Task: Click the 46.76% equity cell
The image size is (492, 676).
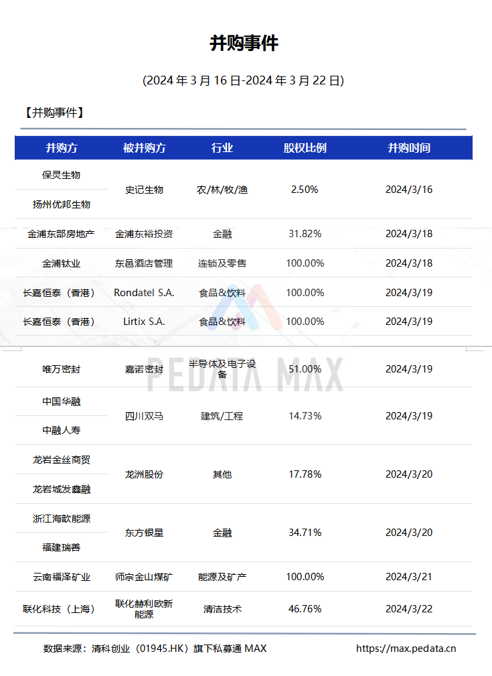Action: 305,609
